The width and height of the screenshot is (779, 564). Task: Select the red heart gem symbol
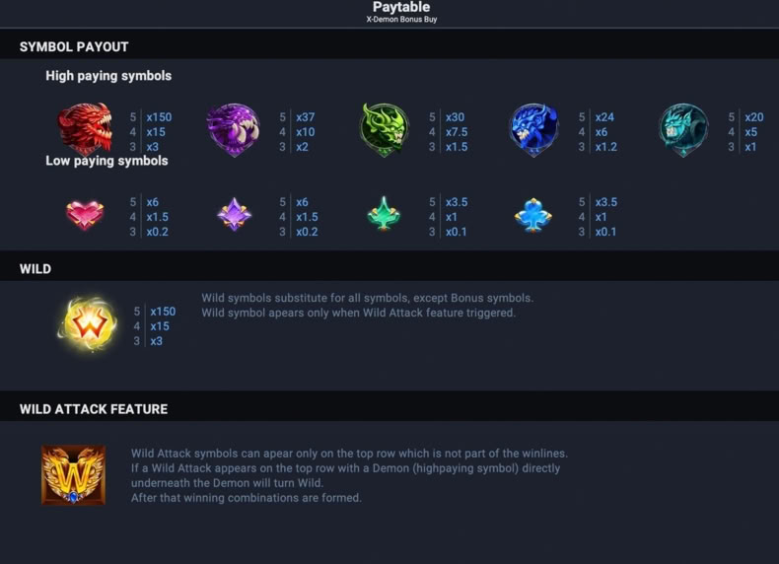pos(85,215)
